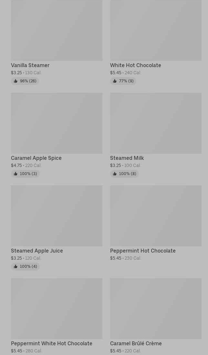Screen dimensions: 208x355
Task: Open the Steamed Apple Juice image
Action: point(57,216)
